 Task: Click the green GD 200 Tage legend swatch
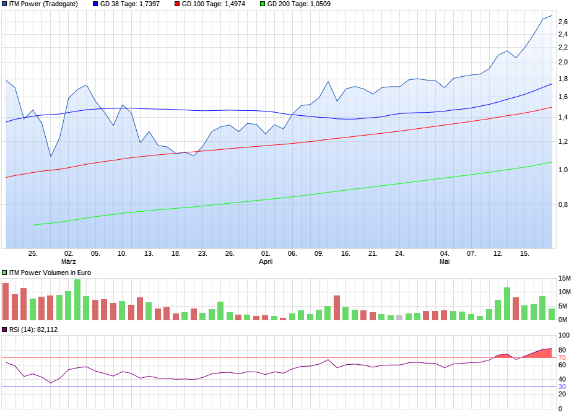click(263, 4)
